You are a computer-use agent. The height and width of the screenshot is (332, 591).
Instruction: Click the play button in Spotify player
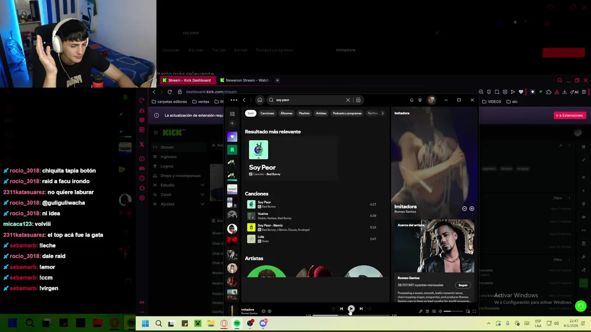click(351, 309)
